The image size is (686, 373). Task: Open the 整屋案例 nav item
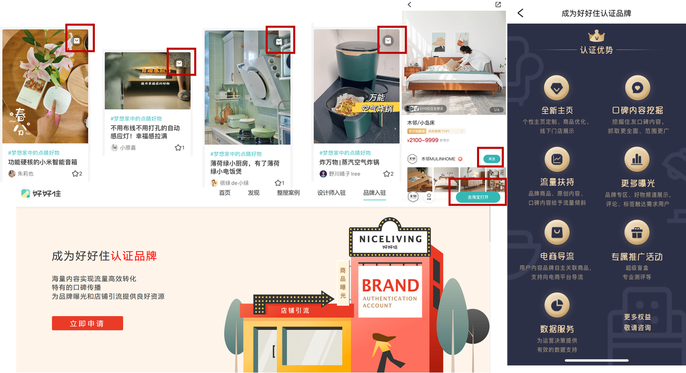[x=288, y=193]
